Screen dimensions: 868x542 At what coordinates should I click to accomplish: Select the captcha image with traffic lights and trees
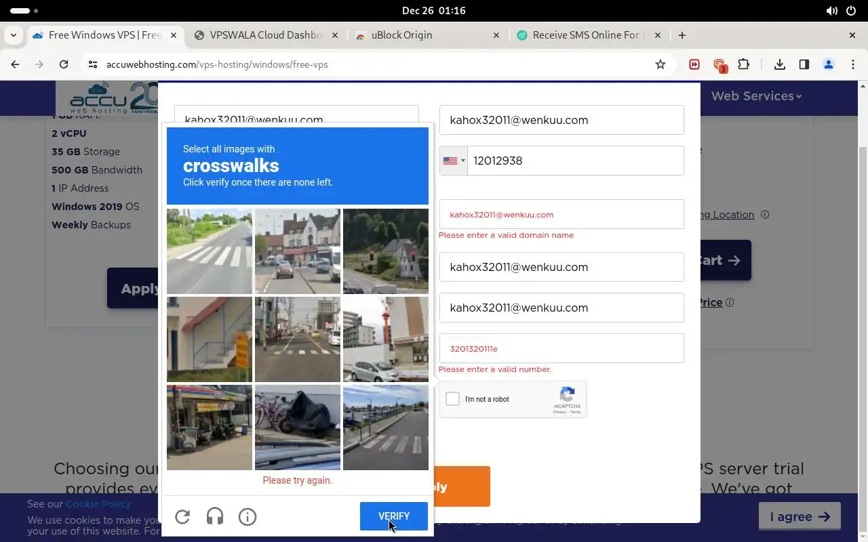click(386, 251)
